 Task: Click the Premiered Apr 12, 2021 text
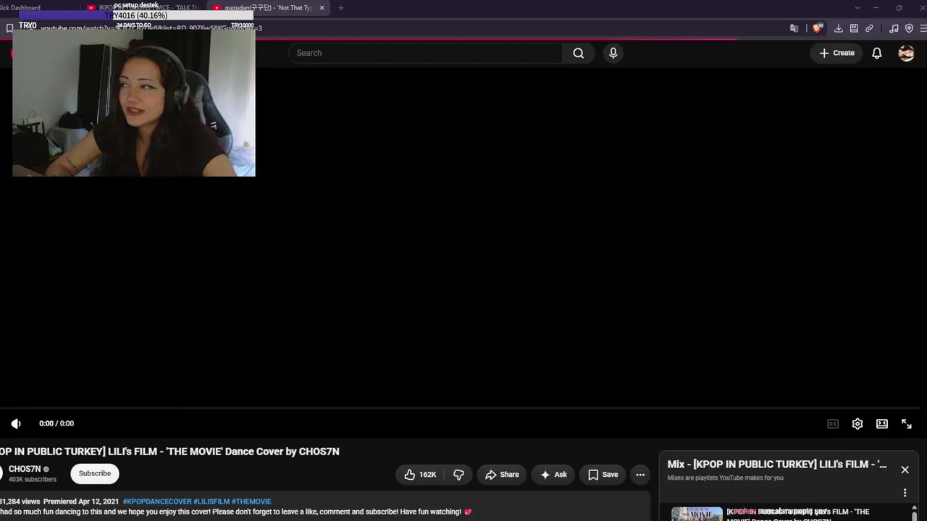[x=81, y=501]
